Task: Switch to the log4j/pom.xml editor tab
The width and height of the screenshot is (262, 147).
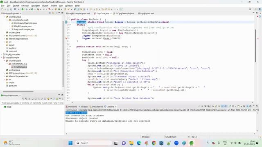Action: (146, 13)
